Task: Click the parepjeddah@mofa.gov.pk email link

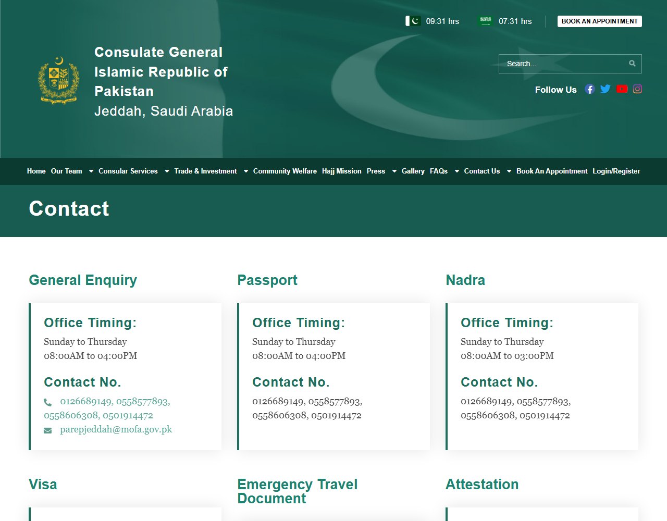Action: (x=116, y=429)
